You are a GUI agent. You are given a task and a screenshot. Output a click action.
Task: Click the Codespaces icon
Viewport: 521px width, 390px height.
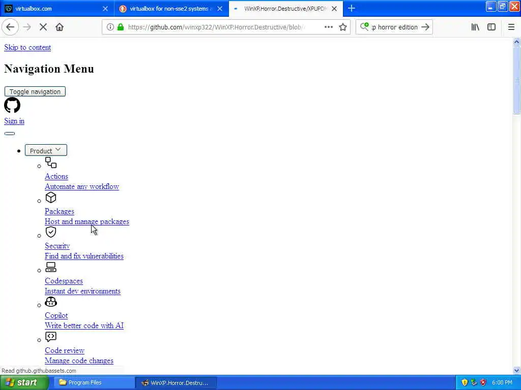(51, 267)
